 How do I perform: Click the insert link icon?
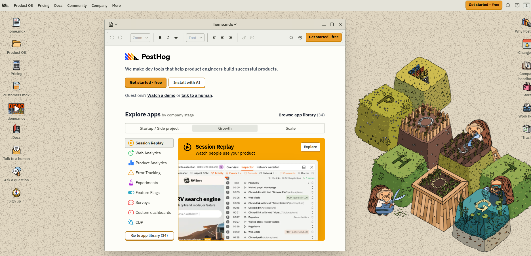[x=244, y=38]
